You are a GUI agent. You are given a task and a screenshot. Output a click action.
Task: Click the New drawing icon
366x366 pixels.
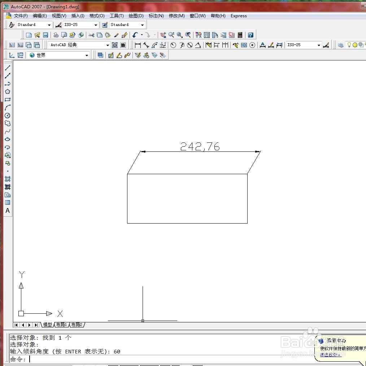coord(29,35)
